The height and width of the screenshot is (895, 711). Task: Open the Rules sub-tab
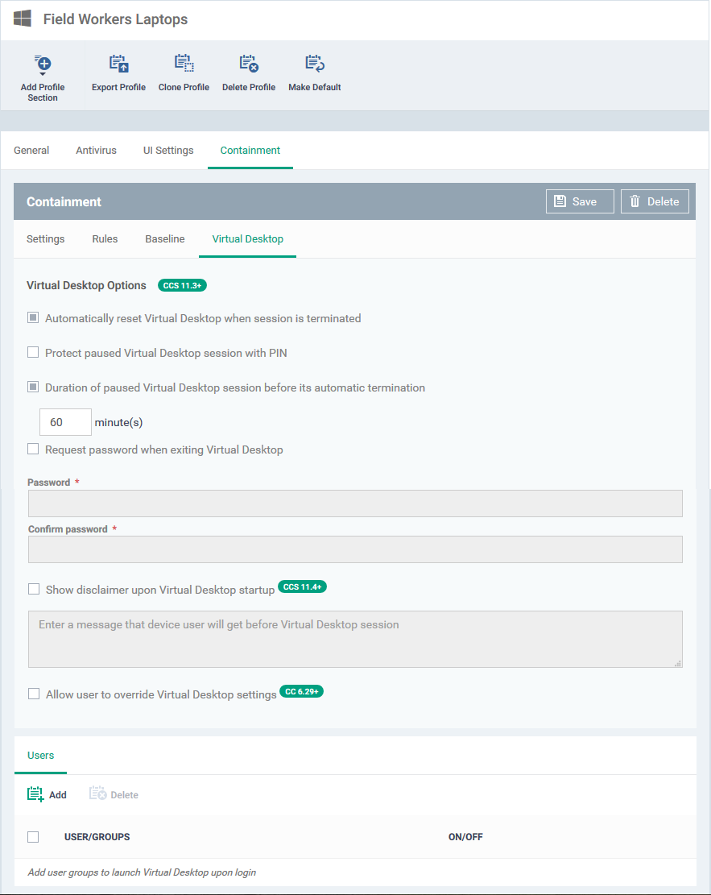(x=105, y=238)
